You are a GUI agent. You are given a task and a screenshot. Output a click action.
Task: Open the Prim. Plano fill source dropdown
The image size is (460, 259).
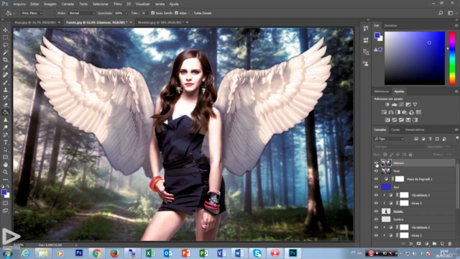[32, 13]
